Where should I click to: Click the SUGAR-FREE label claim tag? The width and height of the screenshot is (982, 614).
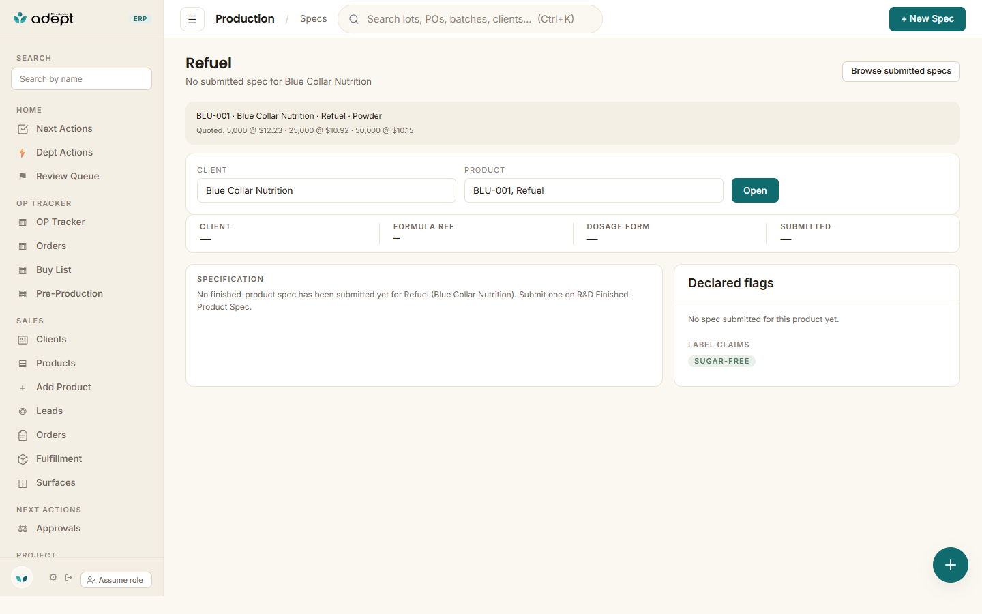(x=721, y=362)
